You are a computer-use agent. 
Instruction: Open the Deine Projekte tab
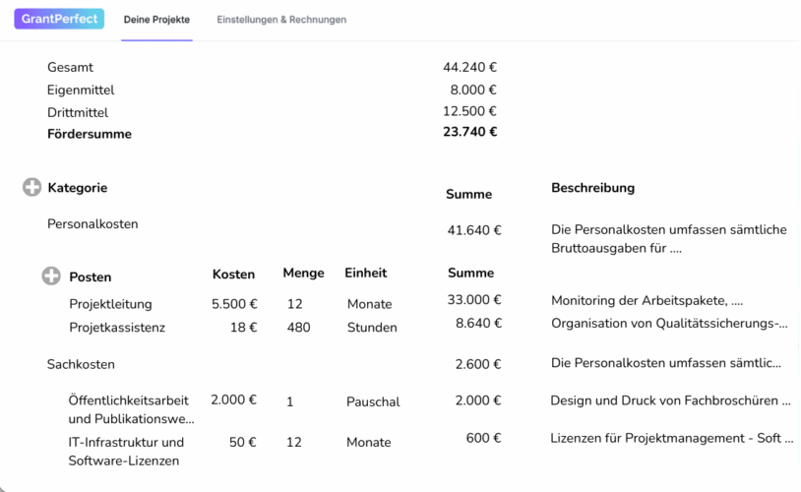(156, 20)
